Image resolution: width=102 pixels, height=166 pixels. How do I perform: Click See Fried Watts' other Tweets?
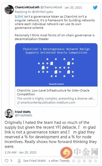46,161
